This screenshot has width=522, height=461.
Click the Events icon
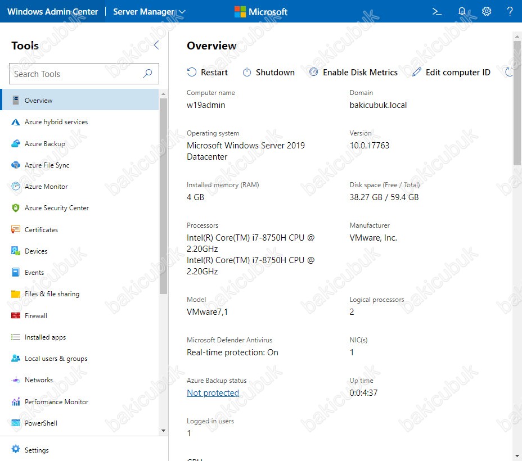point(16,273)
